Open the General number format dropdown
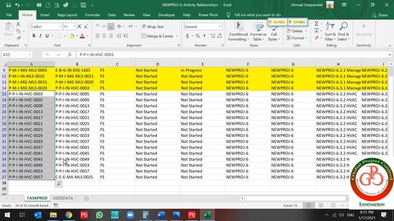This screenshot has width=394, height=221. point(220,26)
